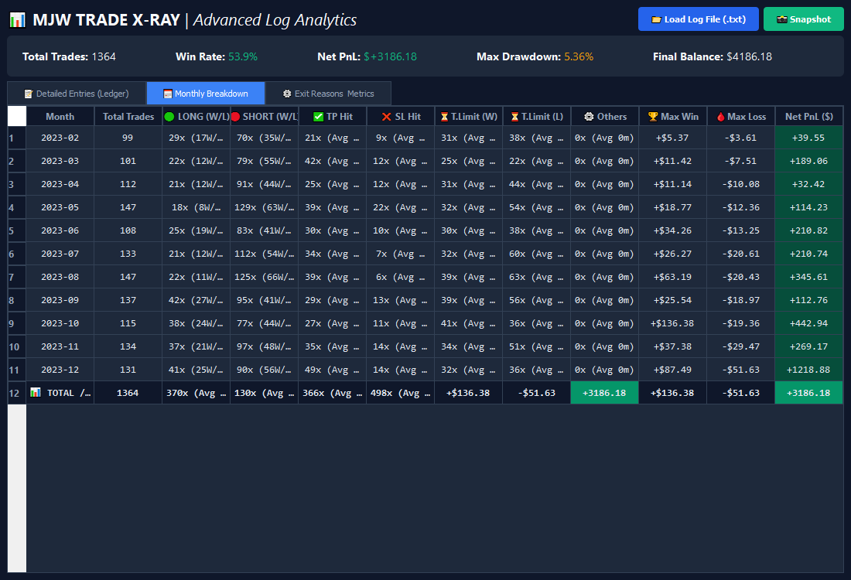Click the red circle icon in SHORT column header
851x580 pixels.
[x=235, y=117]
